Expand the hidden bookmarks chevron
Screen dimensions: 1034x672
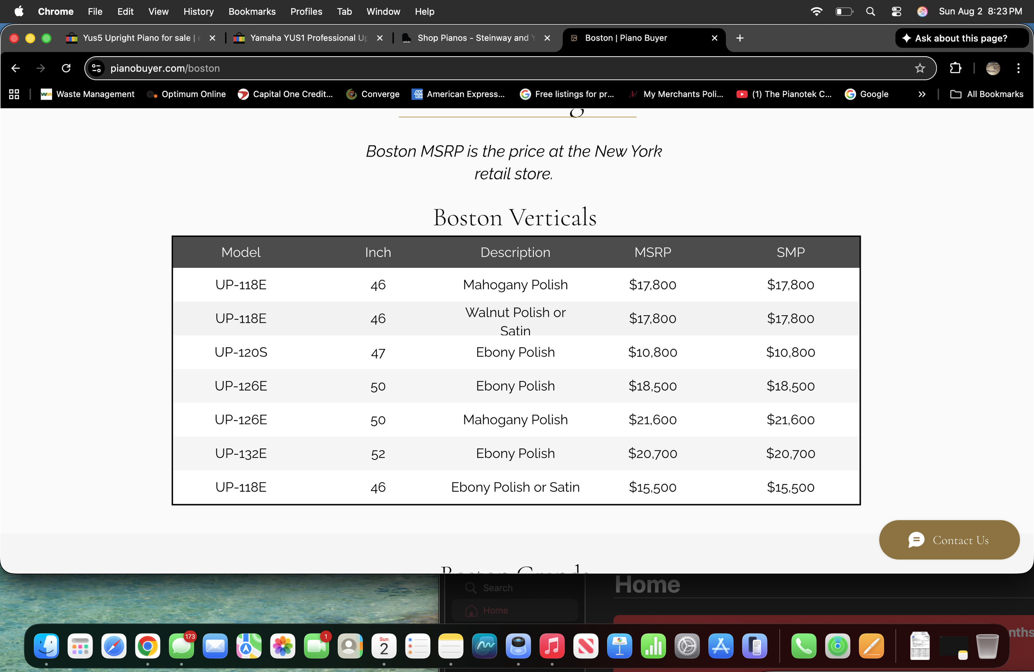[x=922, y=94]
